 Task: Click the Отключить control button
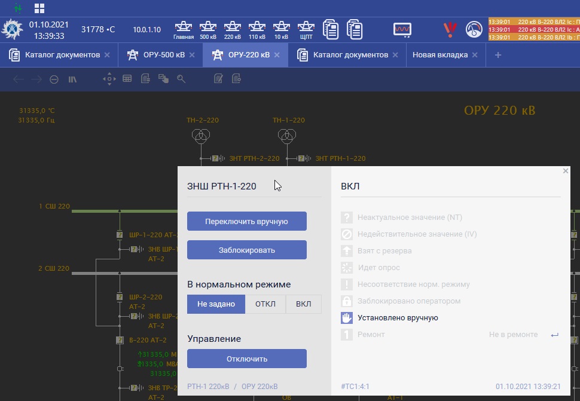(x=246, y=359)
